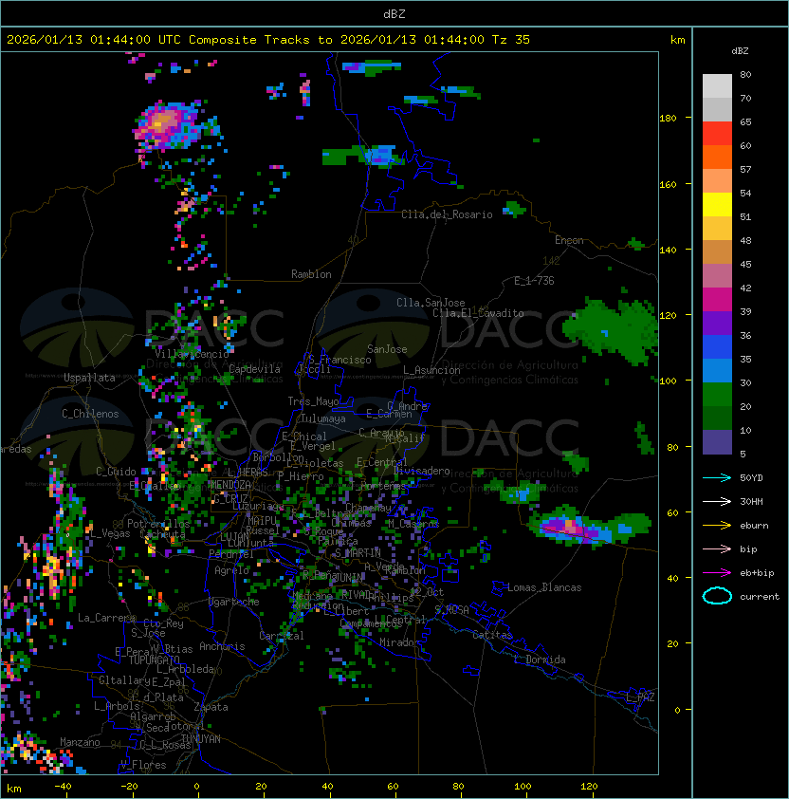
Task: Click the TUPUNGATO map label
Action: tap(154, 660)
